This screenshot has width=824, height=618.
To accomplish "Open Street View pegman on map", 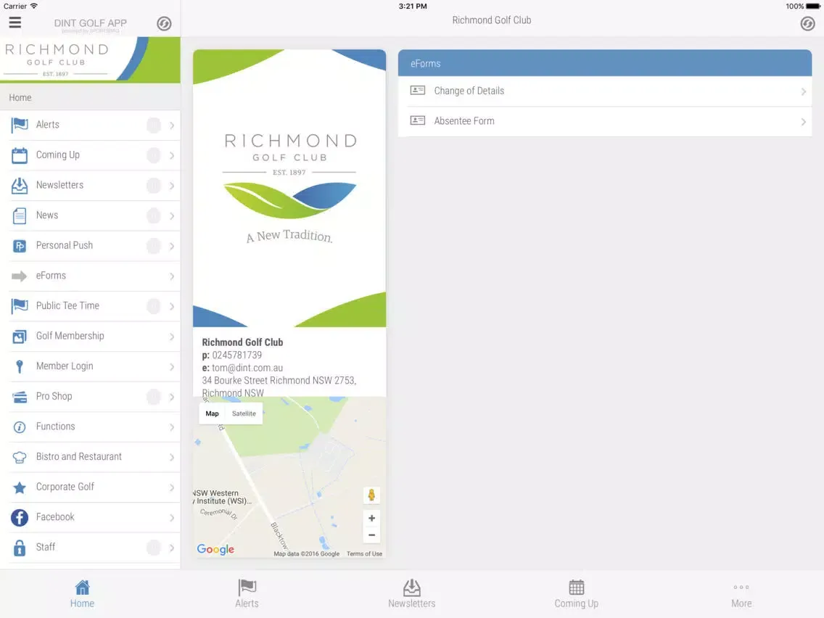I will [371, 495].
